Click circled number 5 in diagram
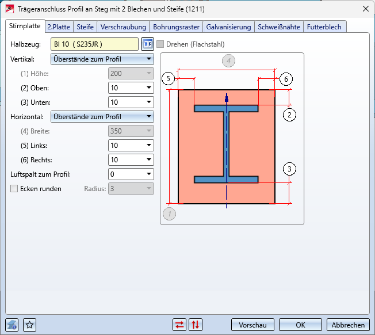 click(168, 79)
